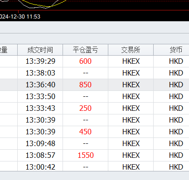The image size is (189, 180).
Task: Click the red 250 profit value
Action: point(85,108)
